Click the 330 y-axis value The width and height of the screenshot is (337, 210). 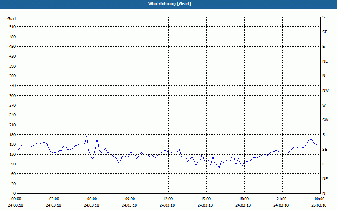13,86
